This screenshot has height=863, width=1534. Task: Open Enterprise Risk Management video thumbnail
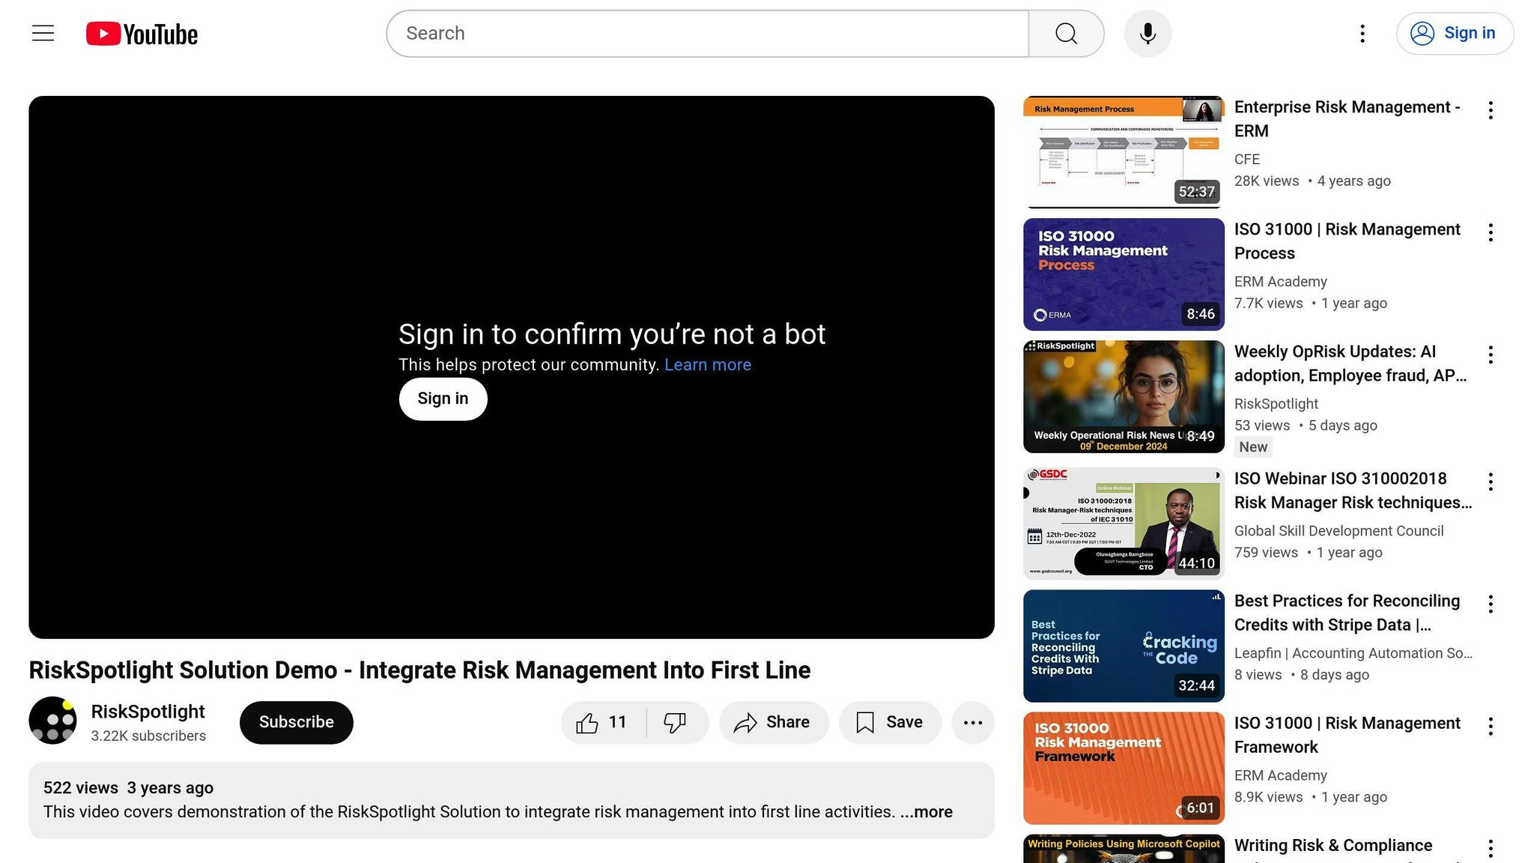pos(1124,152)
